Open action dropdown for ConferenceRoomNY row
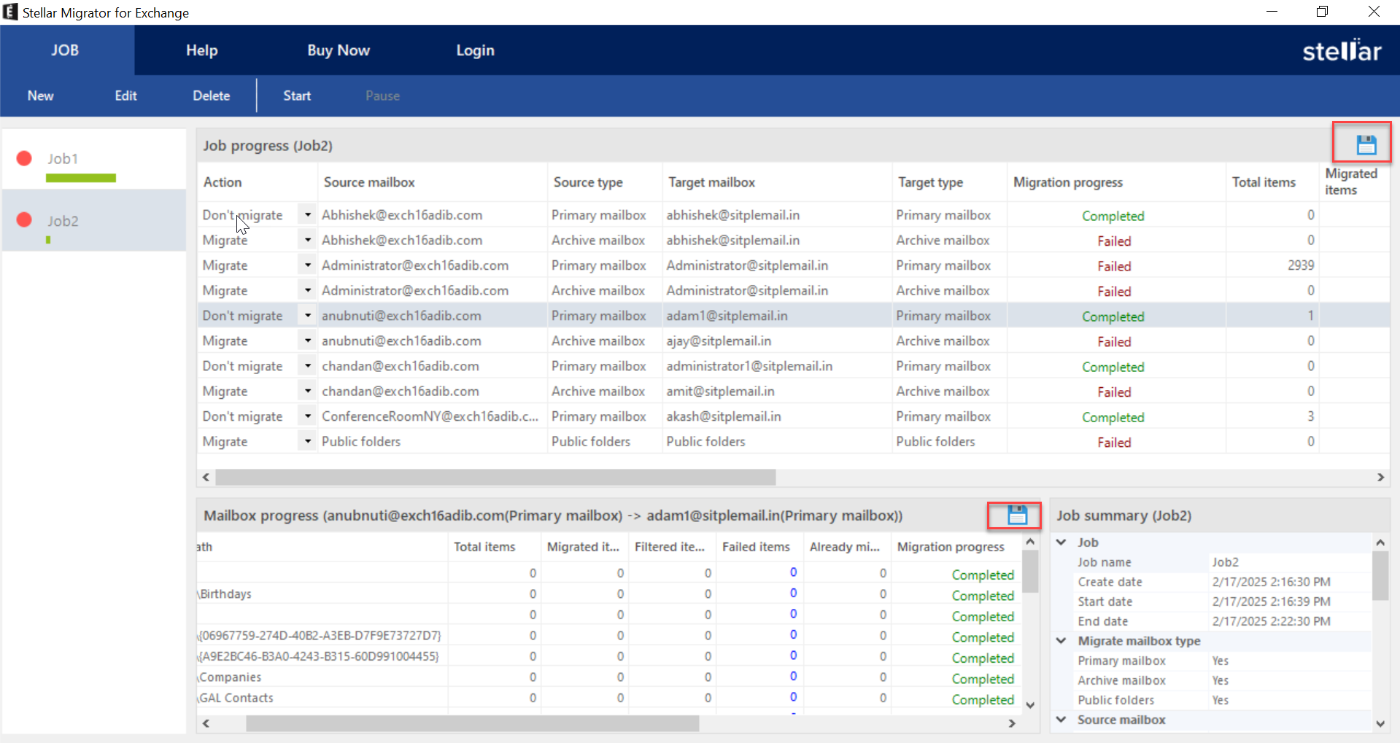 tap(307, 416)
